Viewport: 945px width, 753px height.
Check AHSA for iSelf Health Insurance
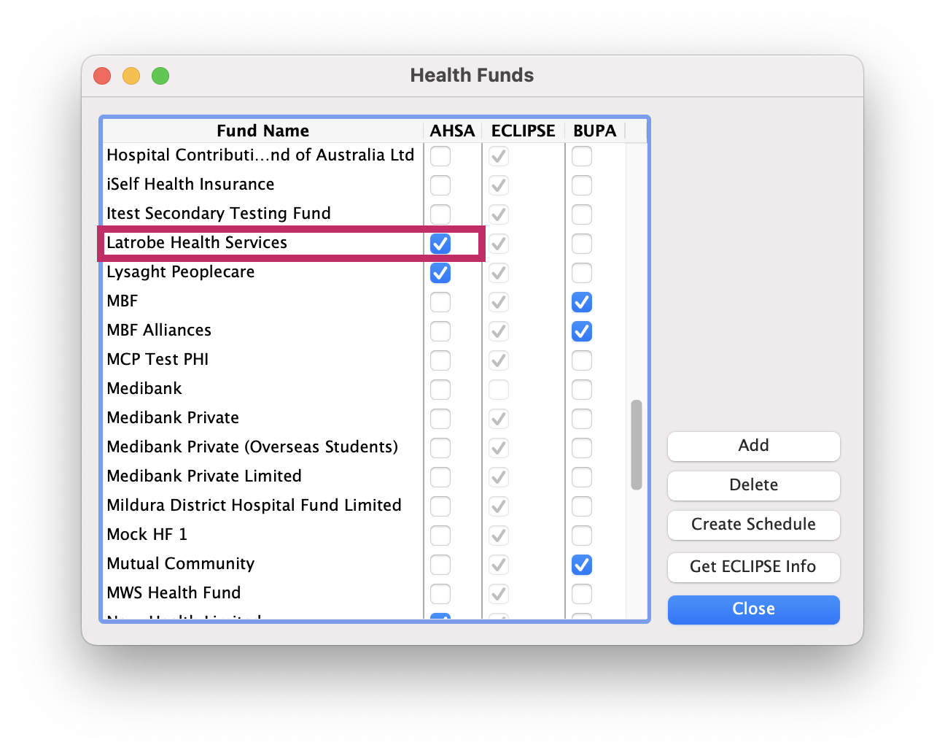tap(440, 185)
